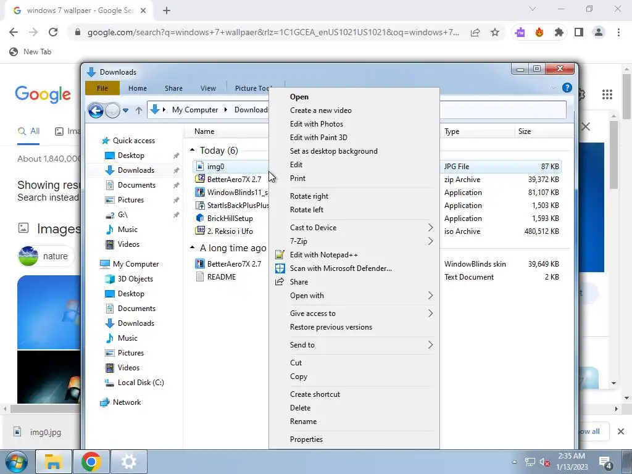The image size is (632, 474).
Task: Switch to the Share ribbon tab
Action: [173, 88]
